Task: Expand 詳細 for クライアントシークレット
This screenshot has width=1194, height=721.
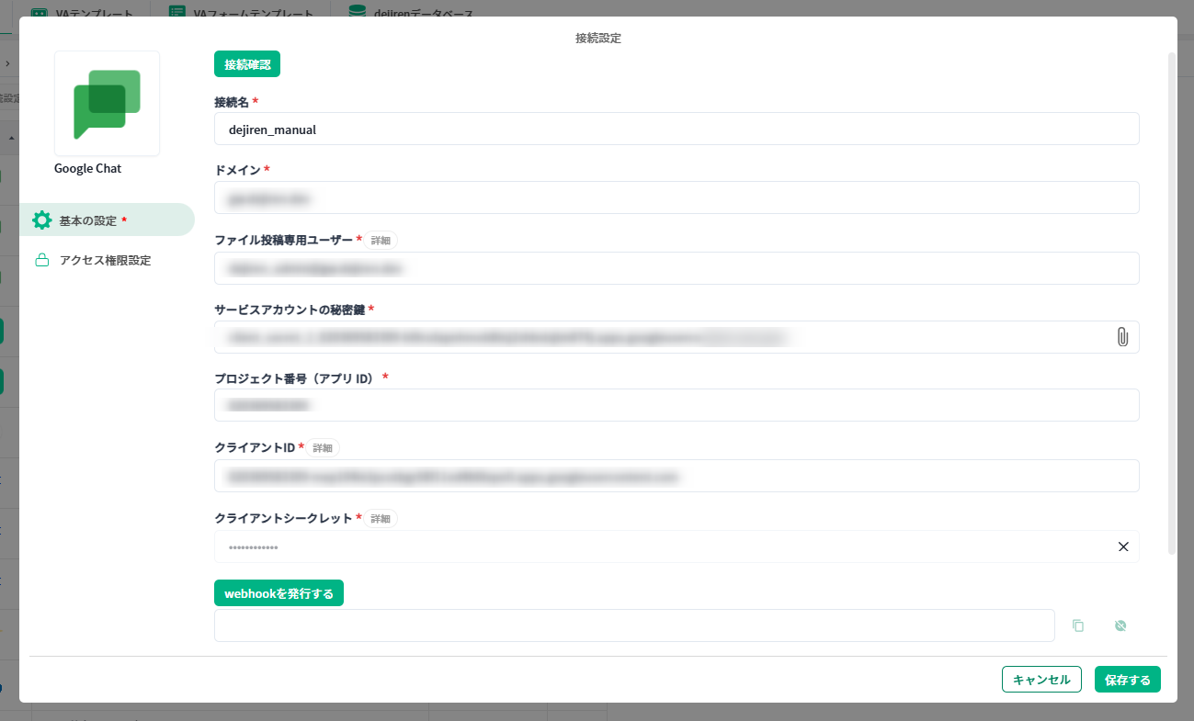Action: 381,518
